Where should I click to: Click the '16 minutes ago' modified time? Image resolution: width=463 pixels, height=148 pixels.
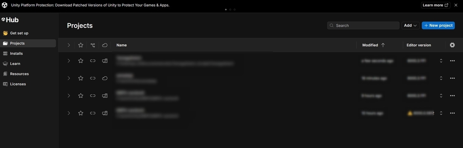pyautogui.click(x=374, y=78)
